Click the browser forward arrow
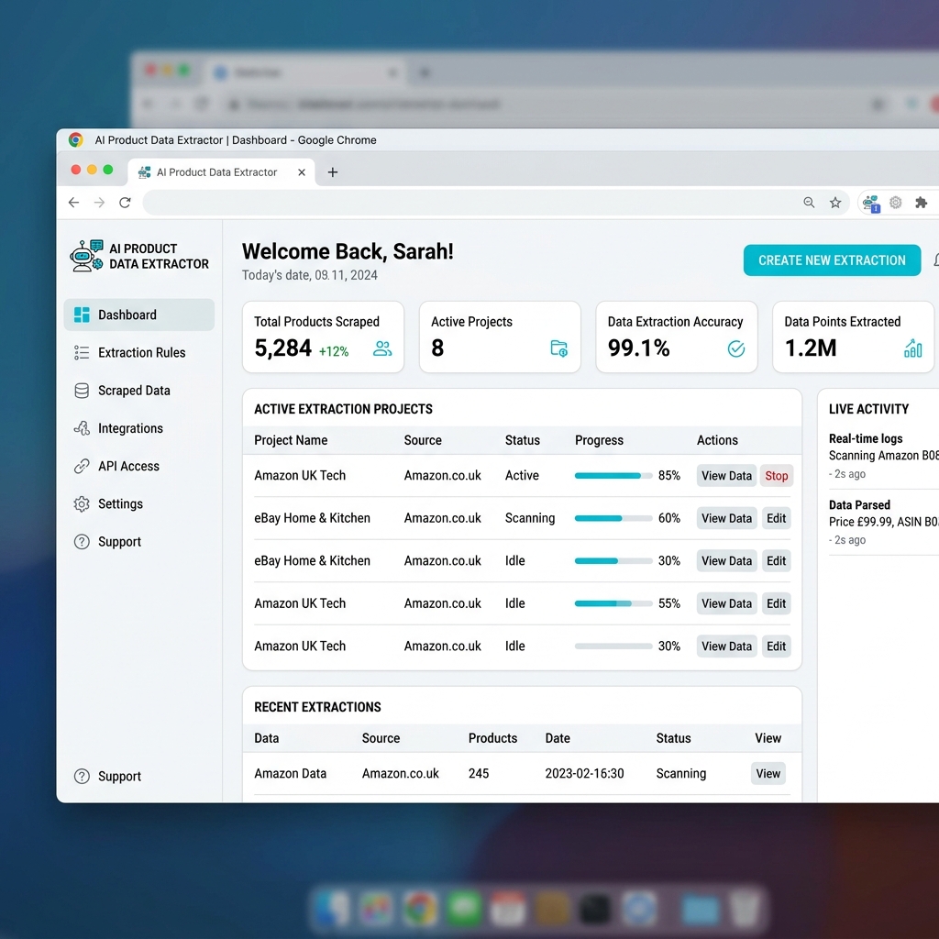Viewport: 939px width, 939px height. [x=99, y=203]
